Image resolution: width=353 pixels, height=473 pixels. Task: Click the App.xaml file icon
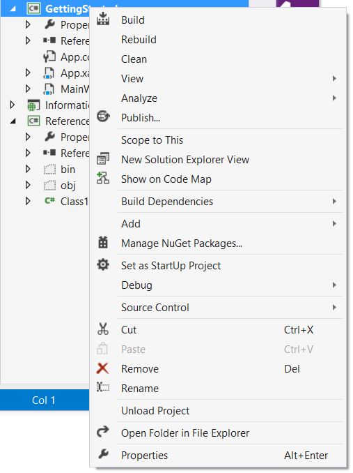point(49,73)
